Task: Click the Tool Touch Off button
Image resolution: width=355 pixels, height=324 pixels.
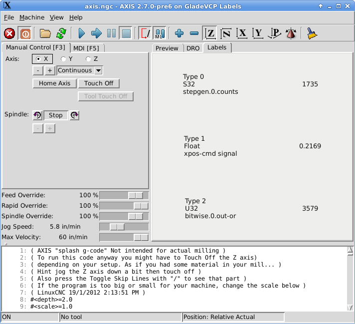Action: (106, 96)
